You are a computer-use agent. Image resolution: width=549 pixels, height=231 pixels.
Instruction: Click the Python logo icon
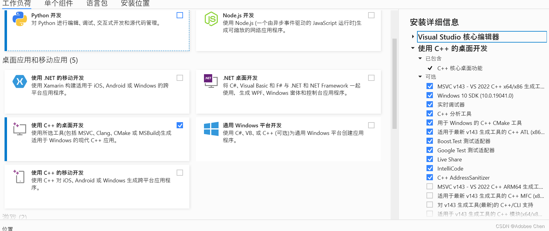(20, 19)
